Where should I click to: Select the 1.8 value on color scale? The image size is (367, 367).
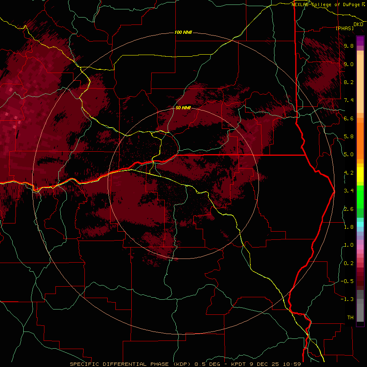coord(349,227)
